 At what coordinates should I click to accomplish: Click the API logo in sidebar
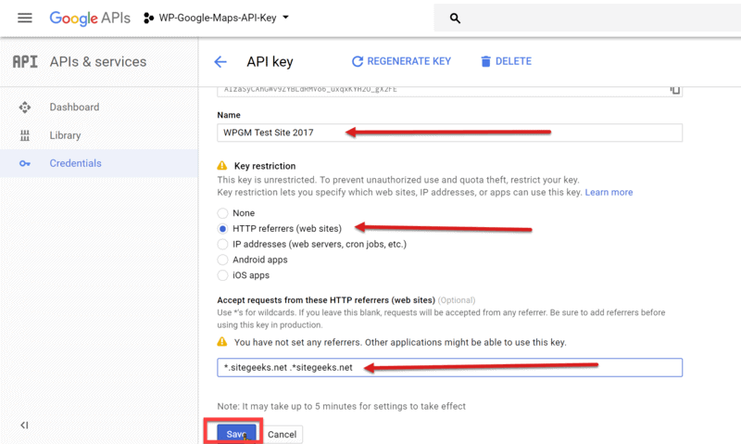point(25,61)
